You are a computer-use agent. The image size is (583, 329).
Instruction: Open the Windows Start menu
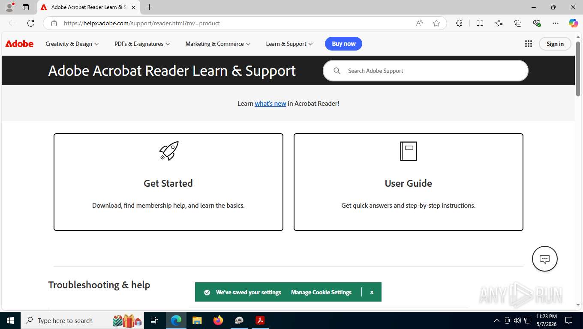(10, 320)
